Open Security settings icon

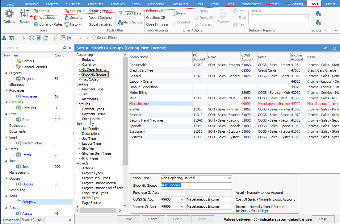point(67,18)
